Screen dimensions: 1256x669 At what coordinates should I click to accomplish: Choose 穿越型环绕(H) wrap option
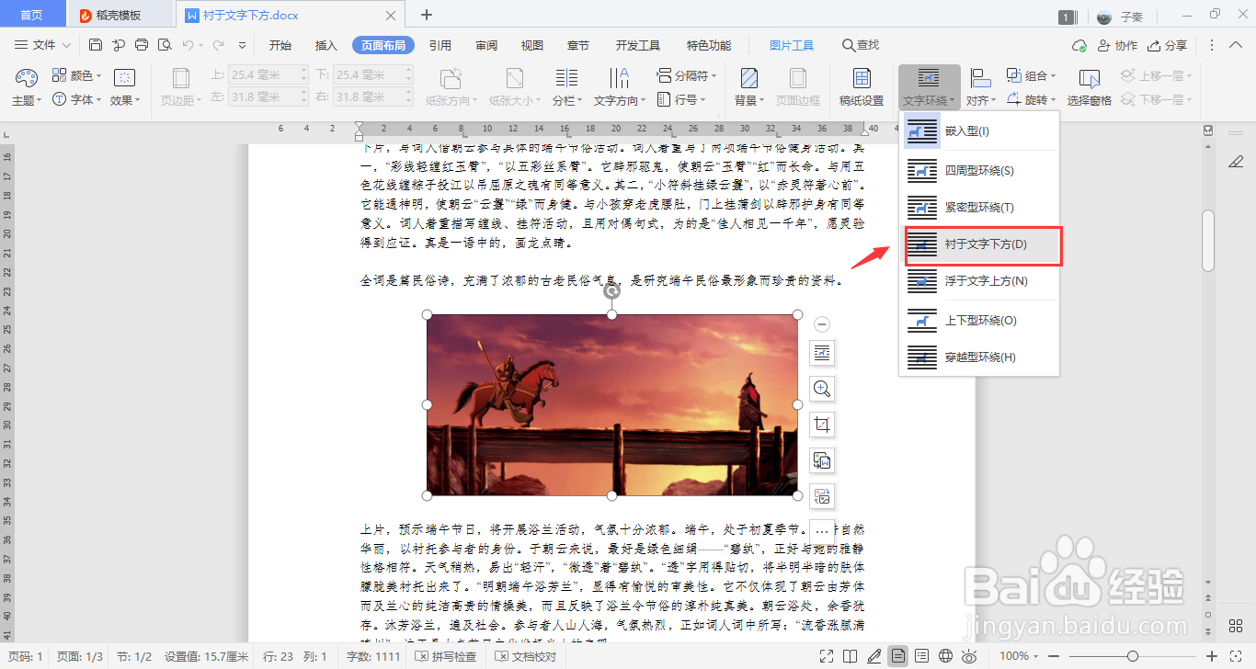(x=979, y=357)
